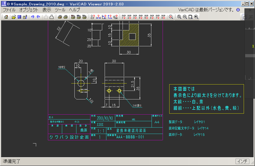
Task: Click the 桑原 designer name text
Action: click(x=84, y=130)
